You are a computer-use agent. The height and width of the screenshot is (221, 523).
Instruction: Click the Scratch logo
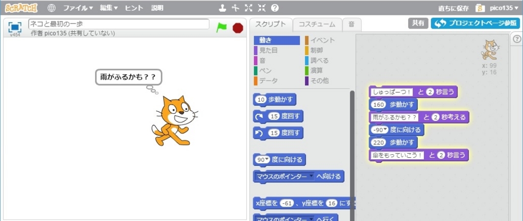tap(21, 8)
